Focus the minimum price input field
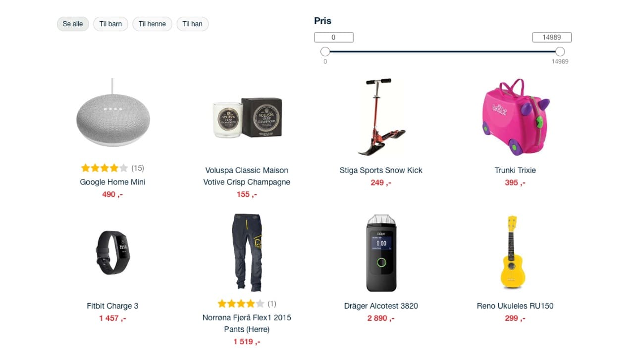 coord(334,37)
